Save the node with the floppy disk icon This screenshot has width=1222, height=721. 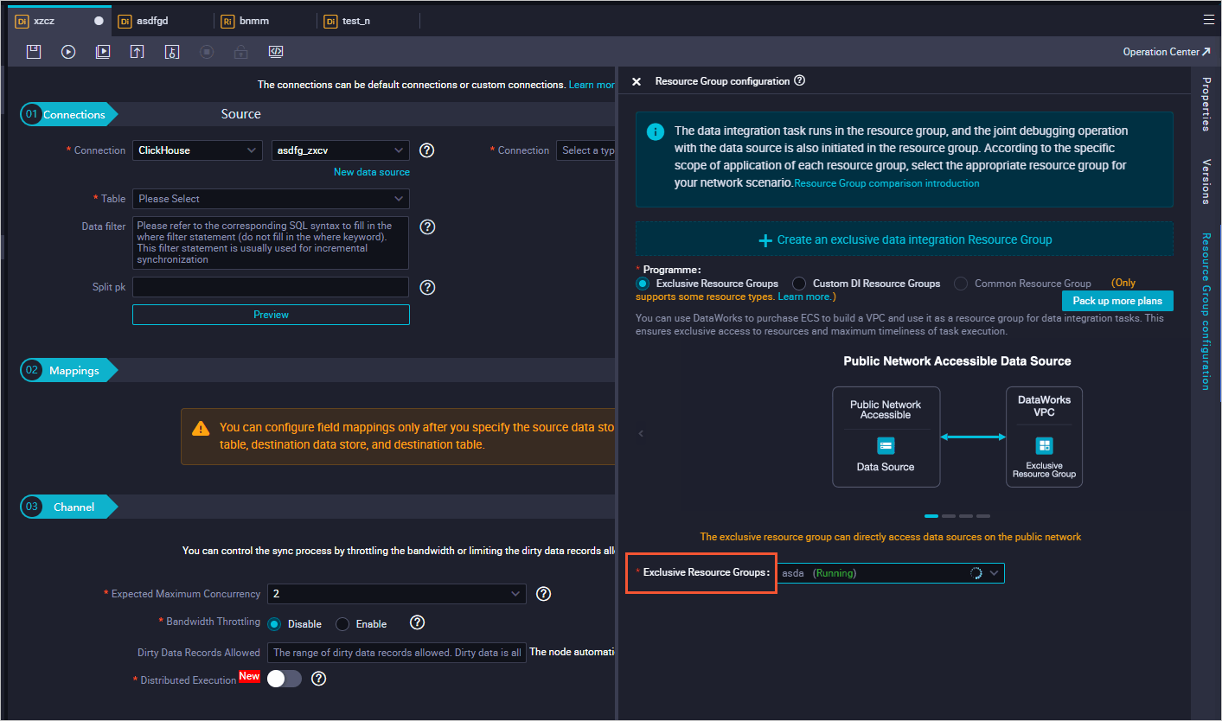click(34, 52)
